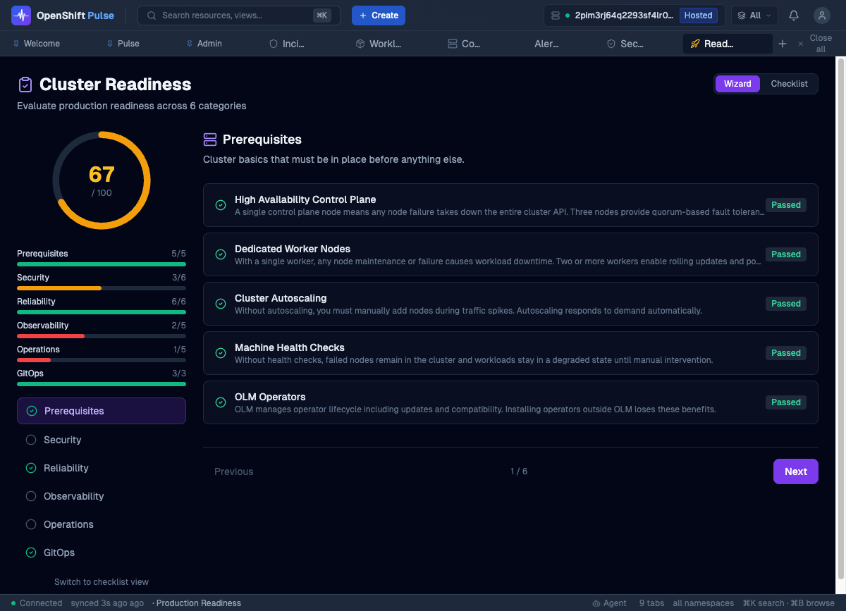Screen dimensions: 846x611
Task: Click the Agent icon in status bar
Action: 596,603
